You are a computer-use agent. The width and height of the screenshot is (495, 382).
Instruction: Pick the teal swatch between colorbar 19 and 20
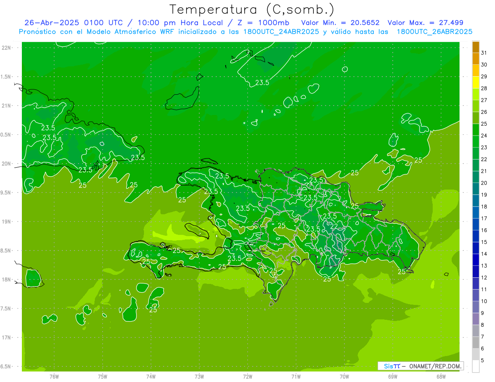476,189
